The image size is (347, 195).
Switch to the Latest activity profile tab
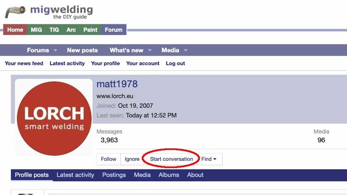click(x=75, y=175)
